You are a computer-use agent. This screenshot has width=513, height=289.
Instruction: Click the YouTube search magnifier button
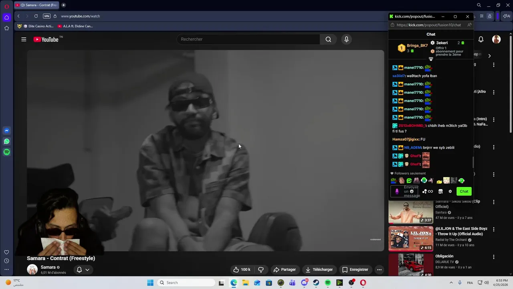point(328,39)
